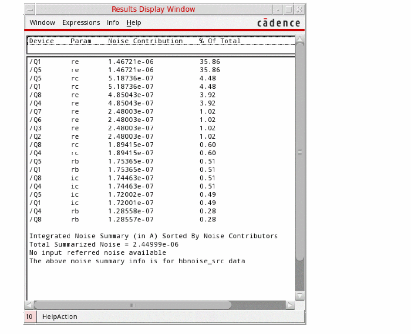Click Total Summarized Noise = 2.44999e-06
Viewport: 411px width, 334px height.
click(x=104, y=244)
